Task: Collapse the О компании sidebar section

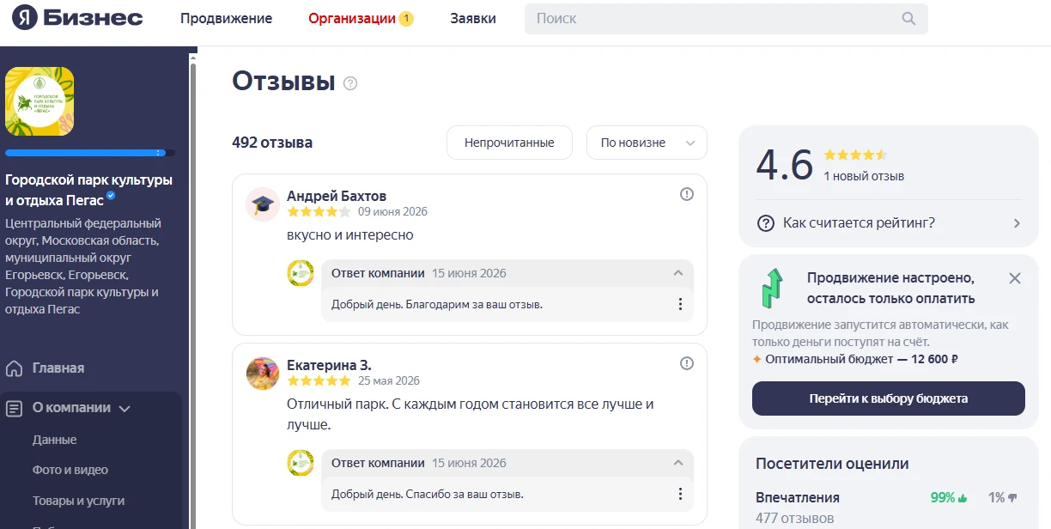Action: click(x=125, y=409)
